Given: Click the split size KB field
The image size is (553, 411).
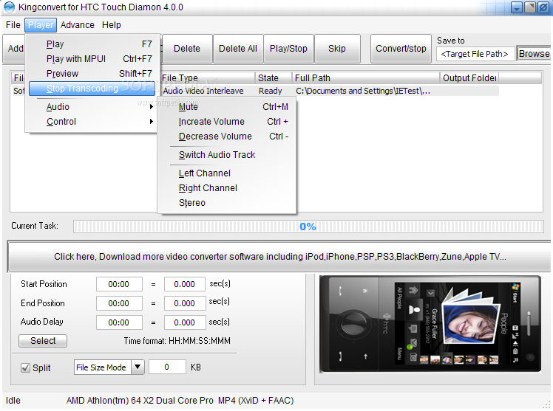Looking at the screenshot, I should [x=167, y=367].
